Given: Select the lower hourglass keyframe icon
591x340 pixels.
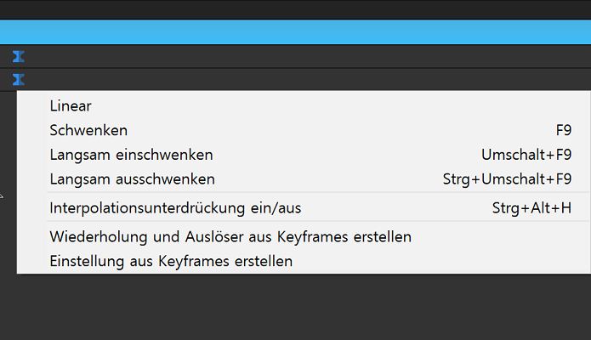Looking at the screenshot, I should click(19, 80).
